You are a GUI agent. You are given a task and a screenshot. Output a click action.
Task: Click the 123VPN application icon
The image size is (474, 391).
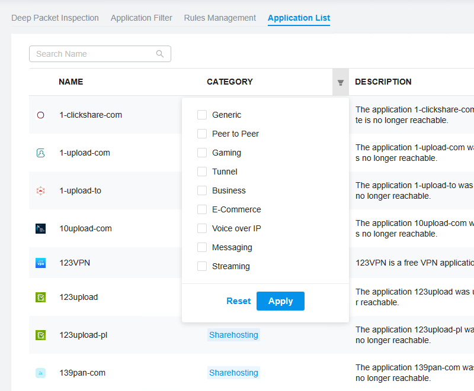click(x=40, y=263)
